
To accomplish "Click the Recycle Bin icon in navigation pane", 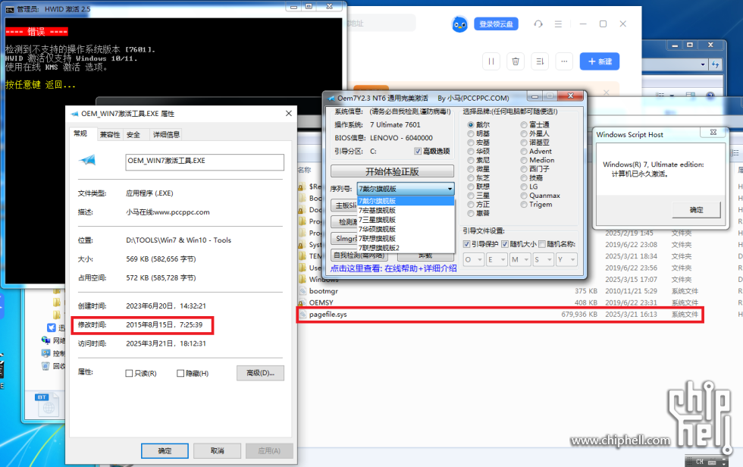I will pos(45,365).
